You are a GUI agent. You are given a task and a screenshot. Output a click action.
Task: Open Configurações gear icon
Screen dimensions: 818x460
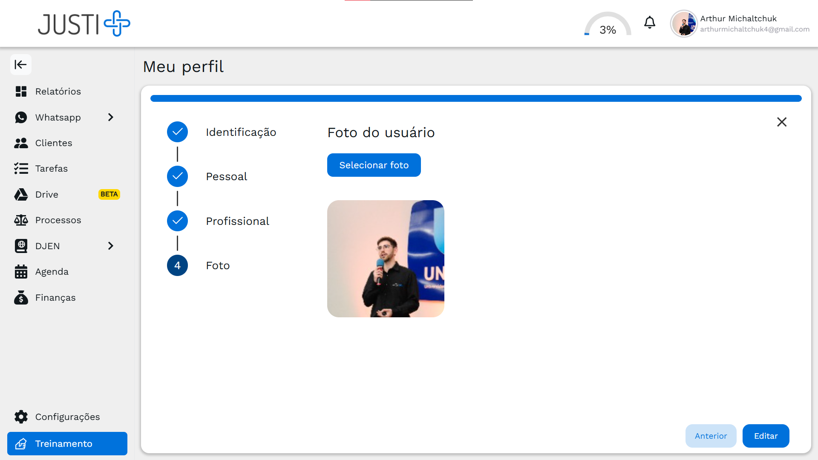pyautogui.click(x=21, y=417)
